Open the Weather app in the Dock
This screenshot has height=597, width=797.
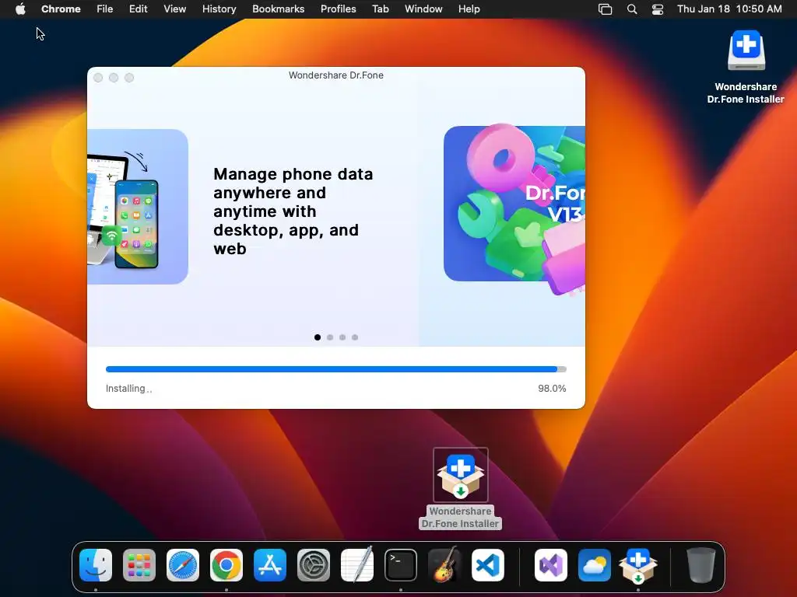(594, 565)
